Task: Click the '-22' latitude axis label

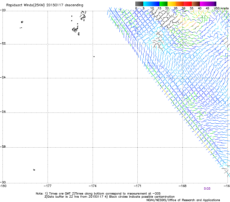Action: point(3,44)
